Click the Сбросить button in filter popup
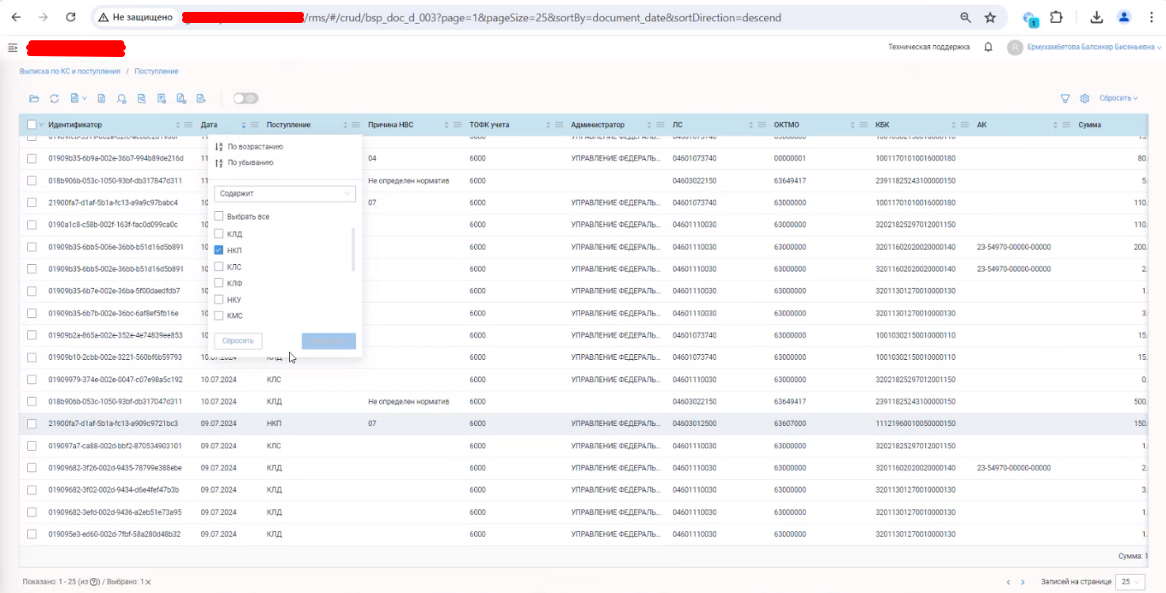This screenshot has width=1166, height=593. pos(238,341)
